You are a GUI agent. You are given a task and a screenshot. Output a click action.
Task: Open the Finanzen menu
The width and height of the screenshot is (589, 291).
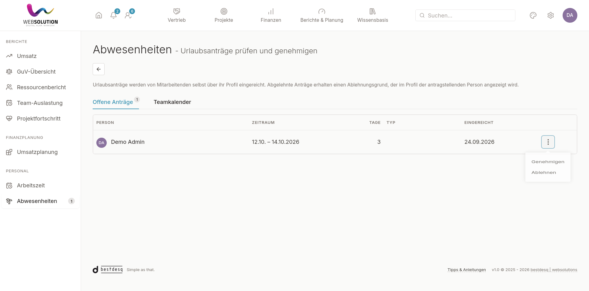click(x=271, y=15)
